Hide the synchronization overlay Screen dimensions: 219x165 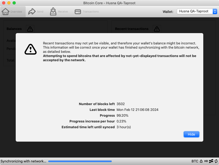[x=191, y=135]
